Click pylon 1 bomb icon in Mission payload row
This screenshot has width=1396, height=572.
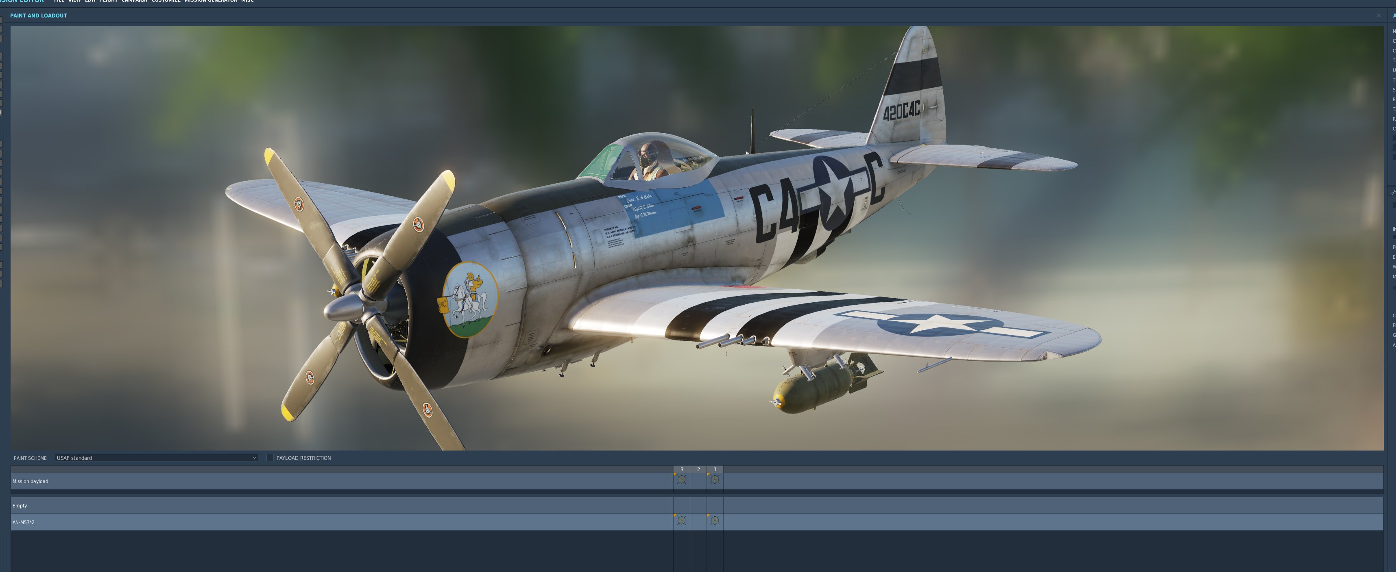point(715,479)
